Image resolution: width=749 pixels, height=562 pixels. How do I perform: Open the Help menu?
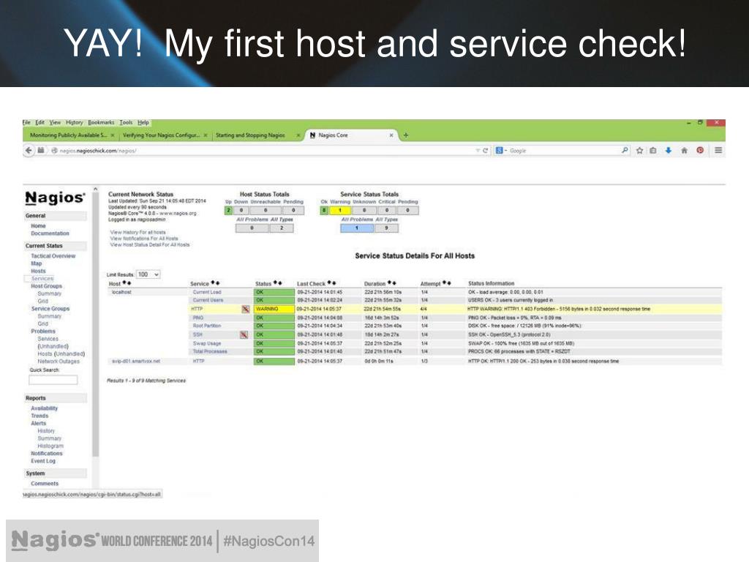click(143, 123)
